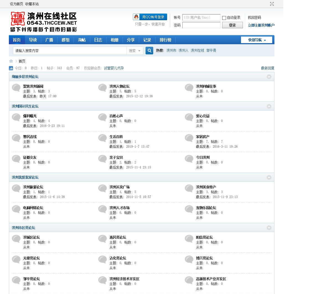Image resolution: width=332 pixels, height=294 pixels.
Task: Click the 家居房产 forum bubble icon
Action: click(x=189, y=138)
